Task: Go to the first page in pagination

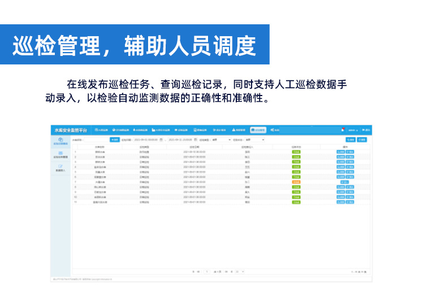Action: click(x=193, y=271)
